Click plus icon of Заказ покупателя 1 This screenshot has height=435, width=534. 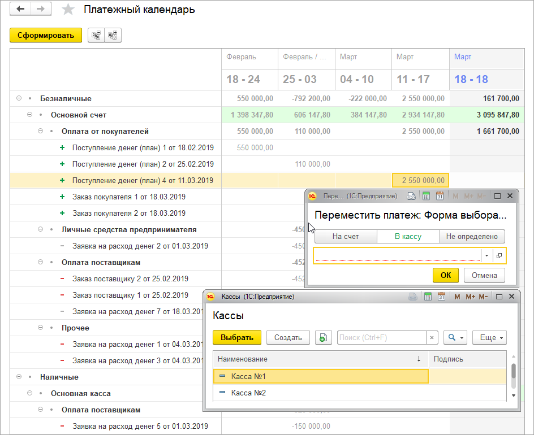coord(62,197)
